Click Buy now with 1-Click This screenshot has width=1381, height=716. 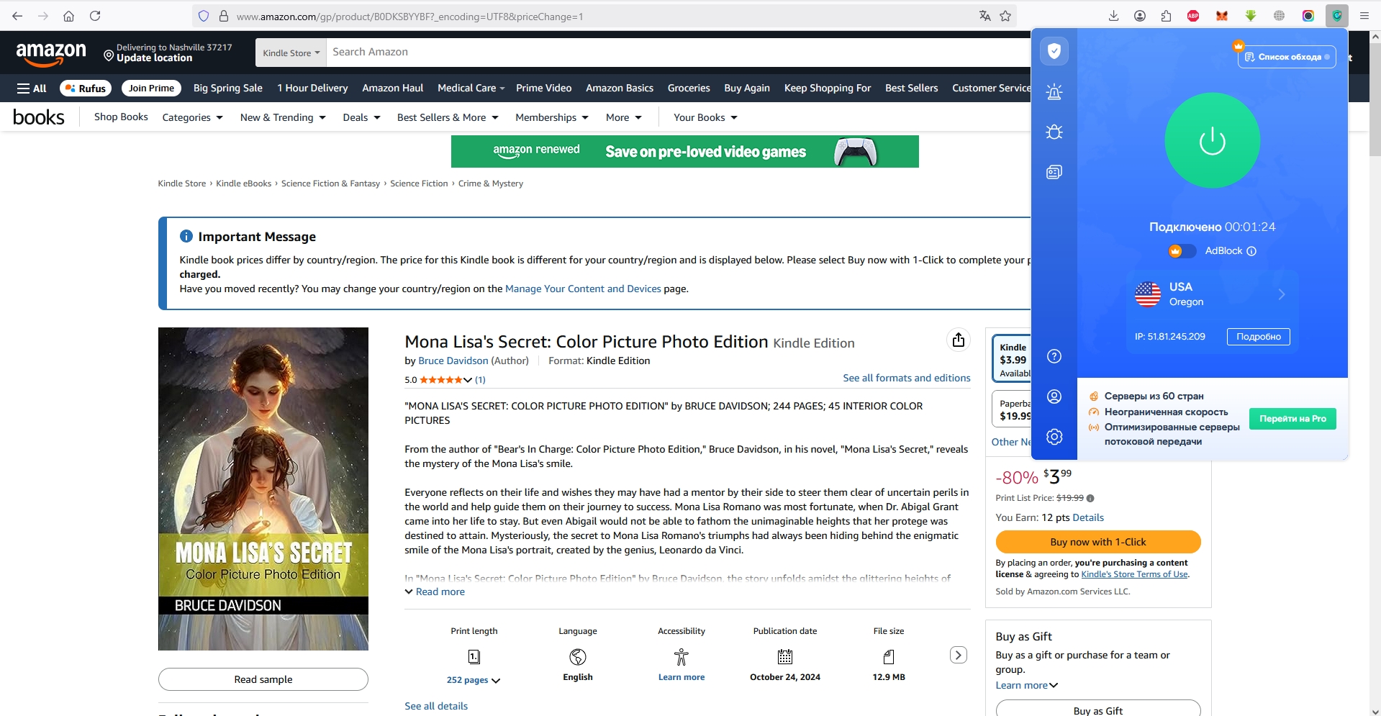[1098, 543]
